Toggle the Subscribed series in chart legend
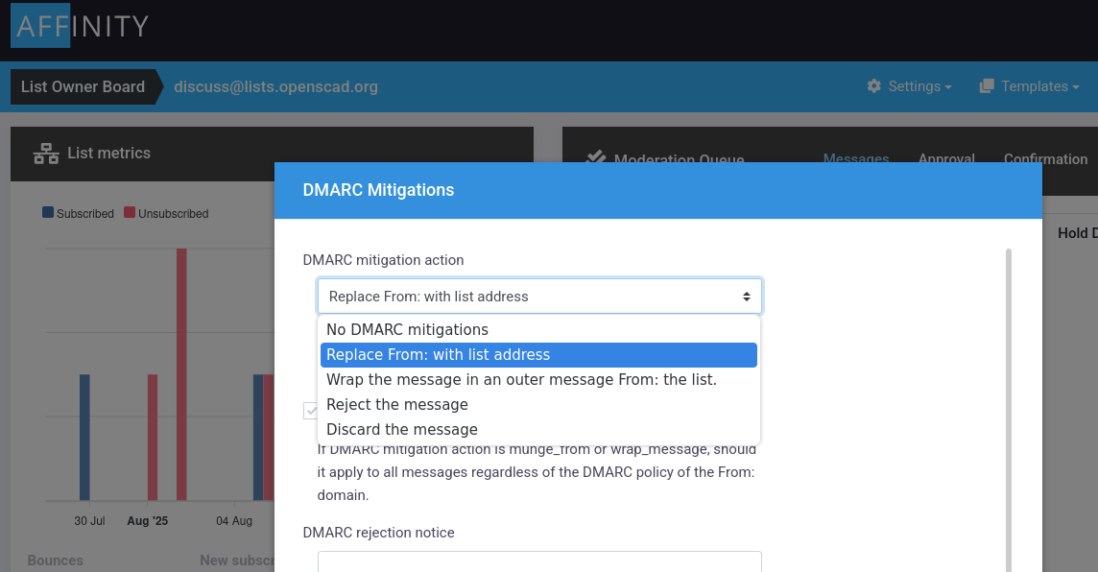The image size is (1098, 572). 78,214
